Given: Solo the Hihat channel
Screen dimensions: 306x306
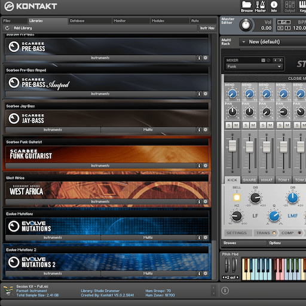Looking at the screenshot, I should pyautogui.click(x=263, y=126).
